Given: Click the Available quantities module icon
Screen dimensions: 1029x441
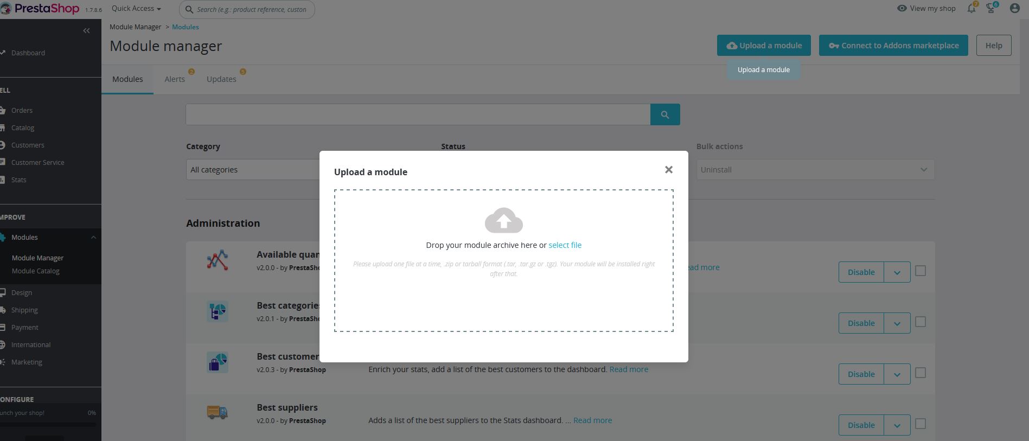Looking at the screenshot, I should tap(218, 260).
